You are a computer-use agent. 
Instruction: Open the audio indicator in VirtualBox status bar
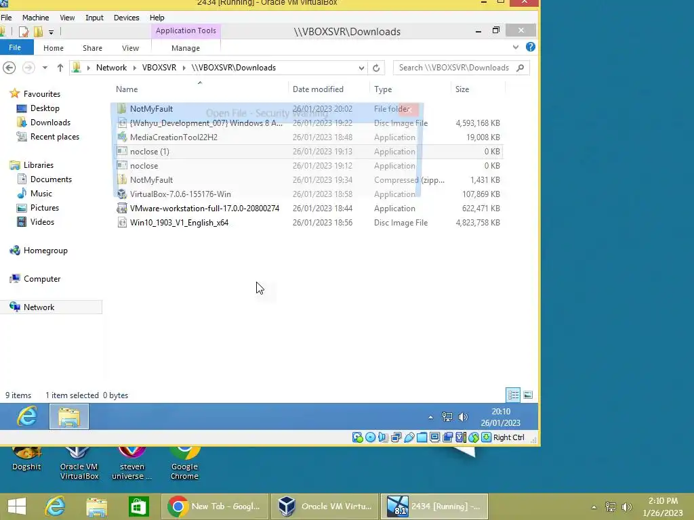point(383,437)
